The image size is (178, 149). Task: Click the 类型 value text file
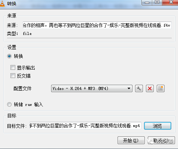[27, 33]
